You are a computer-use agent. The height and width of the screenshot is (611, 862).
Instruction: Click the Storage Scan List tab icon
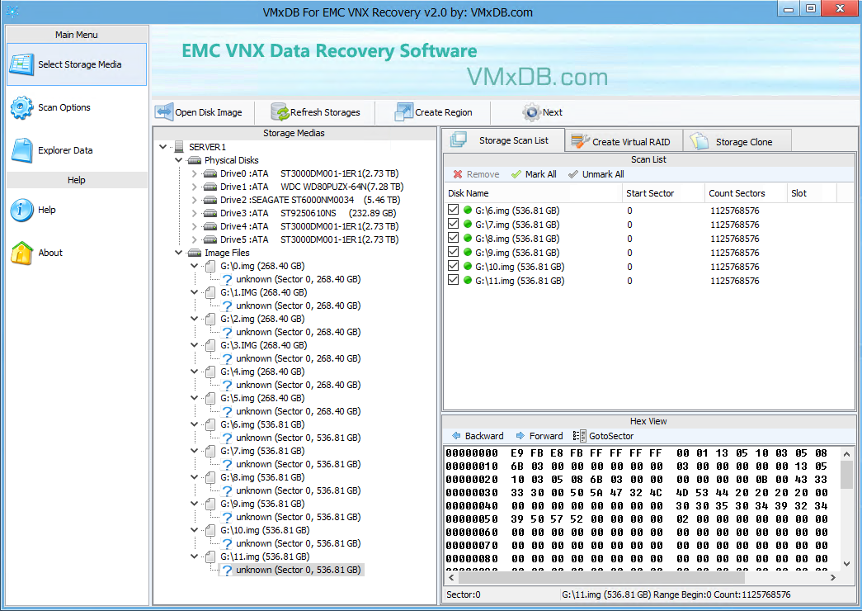(459, 140)
